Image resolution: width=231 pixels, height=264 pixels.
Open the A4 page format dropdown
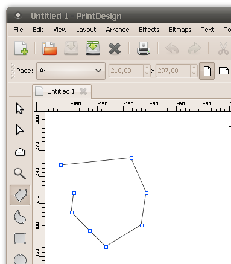71,71
